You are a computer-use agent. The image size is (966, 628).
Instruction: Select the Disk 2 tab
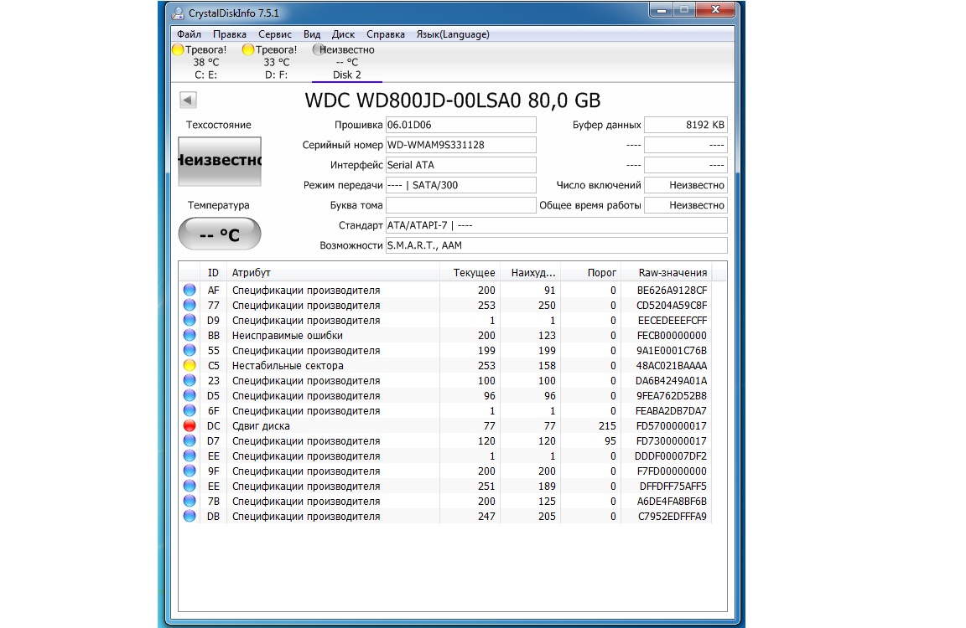pyautogui.click(x=347, y=62)
